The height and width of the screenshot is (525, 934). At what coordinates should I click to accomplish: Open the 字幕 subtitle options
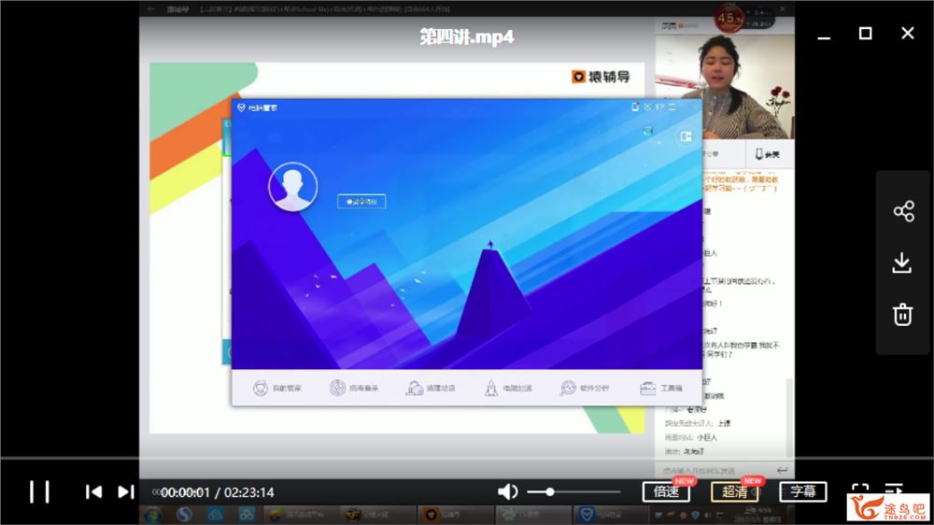coord(803,491)
